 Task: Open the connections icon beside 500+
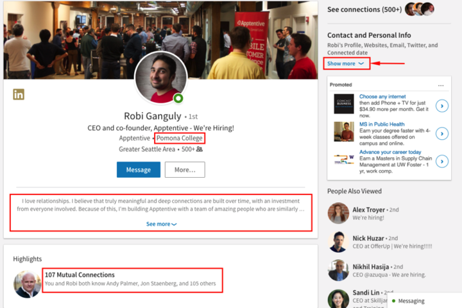pyautogui.click(x=200, y=149)
